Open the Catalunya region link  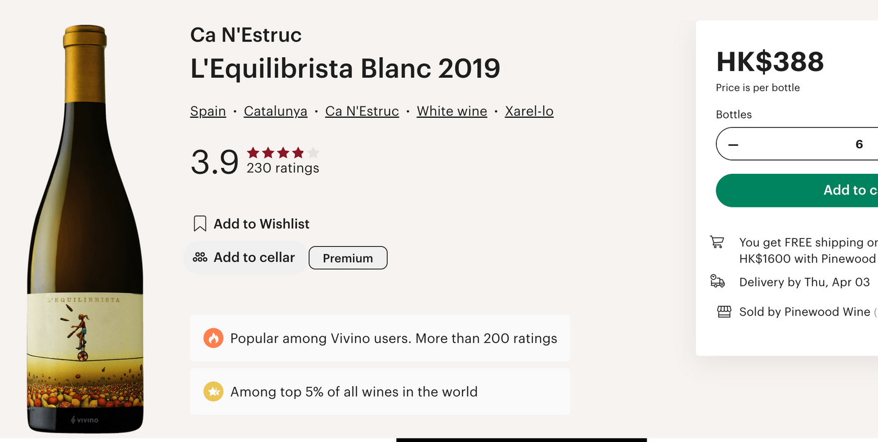tap(275, 111)
